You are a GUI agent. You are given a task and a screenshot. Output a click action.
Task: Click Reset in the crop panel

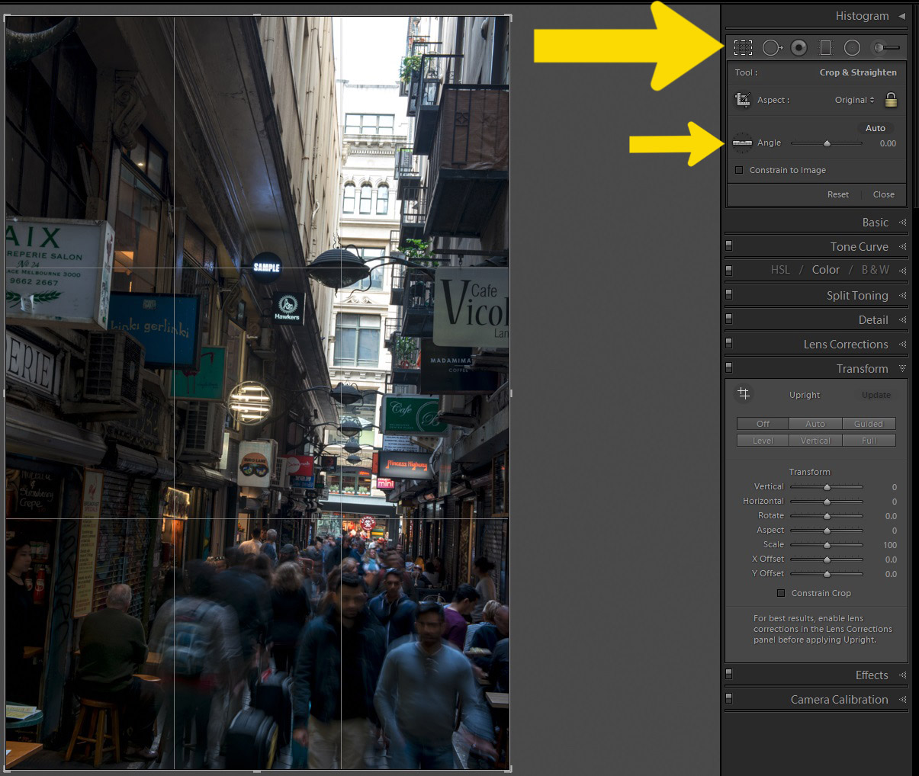(x=837, y=194)
